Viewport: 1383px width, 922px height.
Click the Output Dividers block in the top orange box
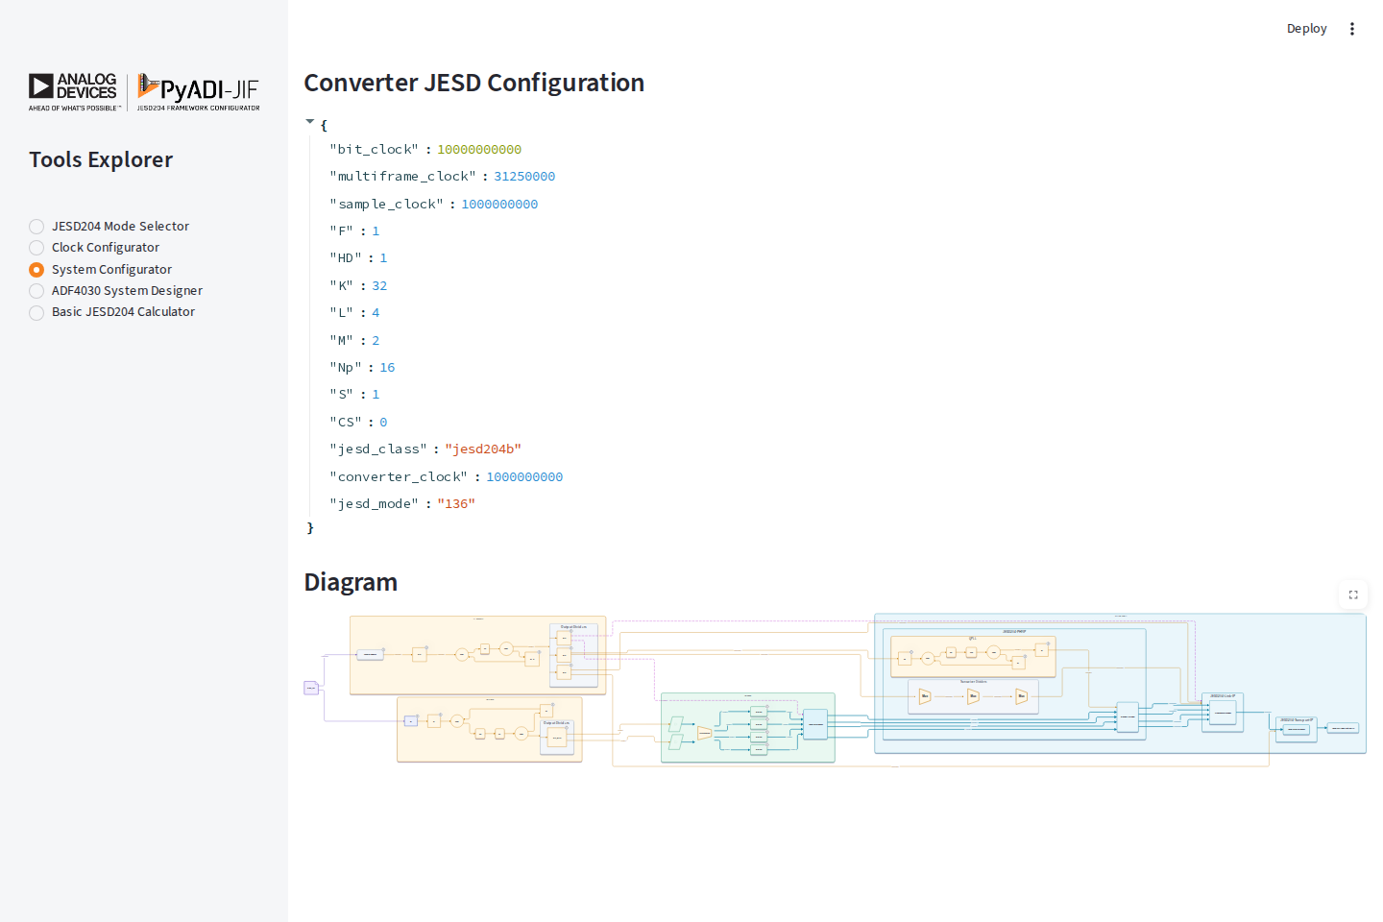[573, 655]
